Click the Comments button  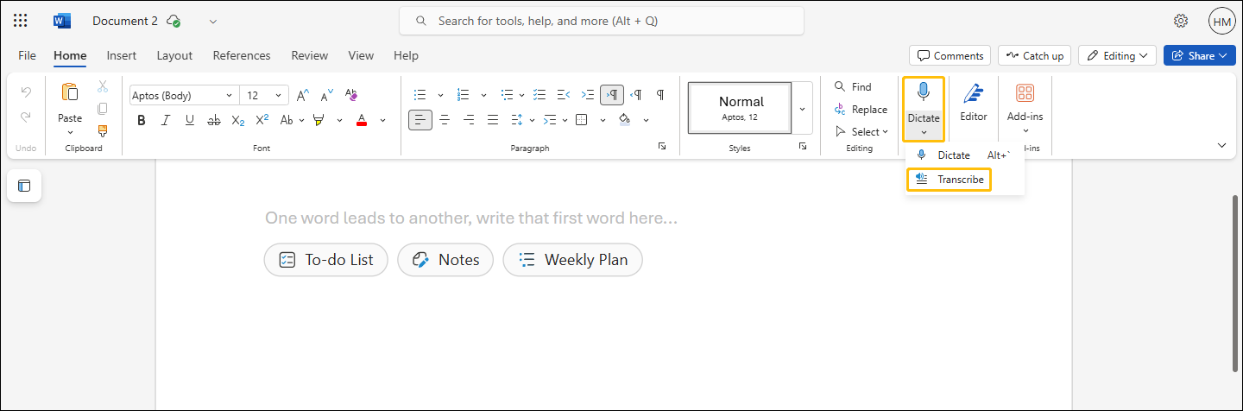(x=950, y=55)
